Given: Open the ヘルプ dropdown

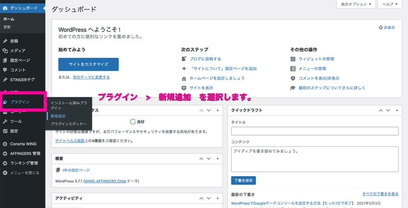Looking at the screenshot, I should coord(390,4).
